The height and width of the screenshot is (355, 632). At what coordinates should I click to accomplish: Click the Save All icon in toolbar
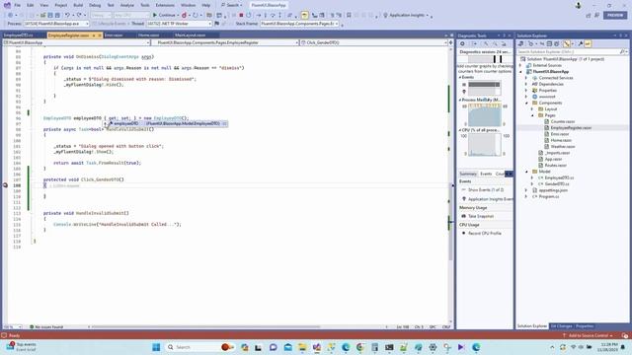point(57,15)
